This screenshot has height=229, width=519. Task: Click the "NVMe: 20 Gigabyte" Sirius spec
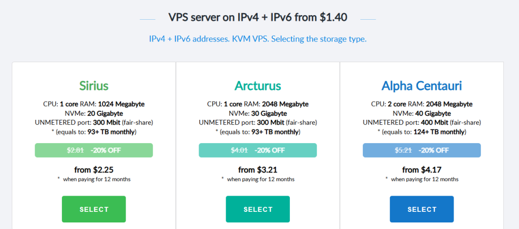[x=94, y=113]
